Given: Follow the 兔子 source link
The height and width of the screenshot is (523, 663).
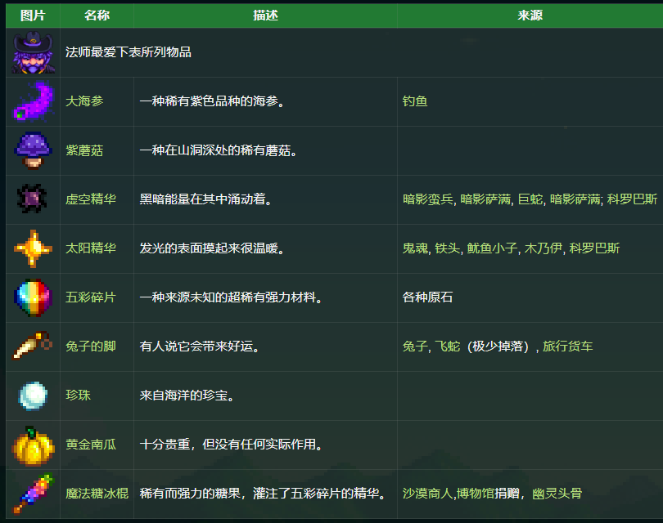Looking at the screenshot, I should tap(415, 346).
